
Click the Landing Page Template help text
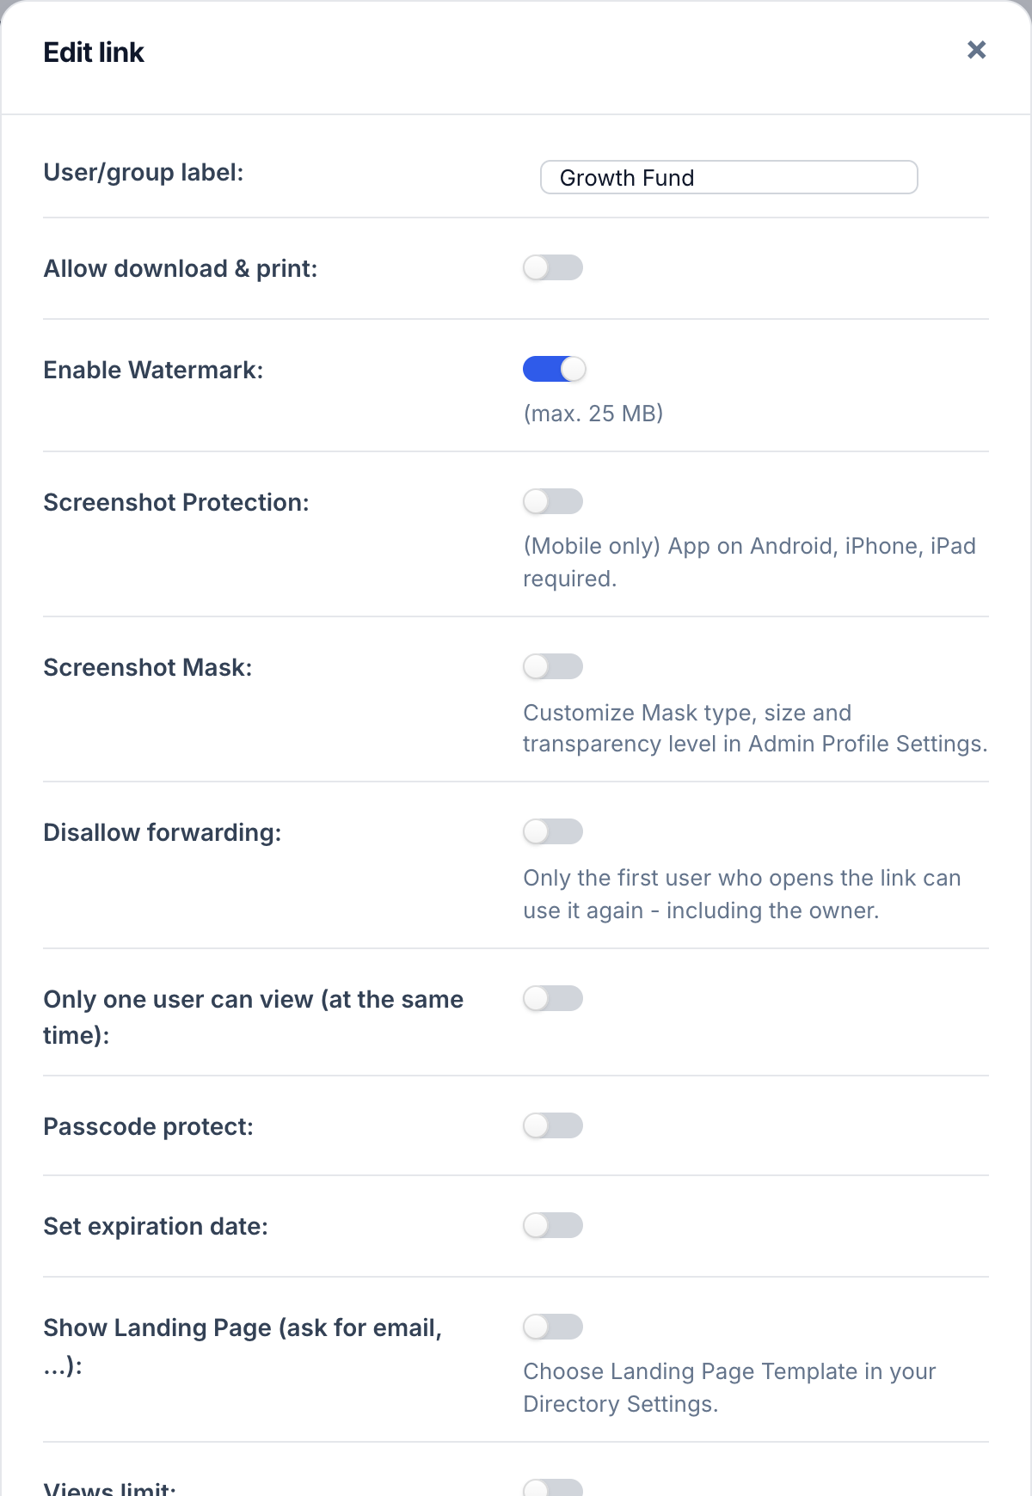coord(729,1388)
